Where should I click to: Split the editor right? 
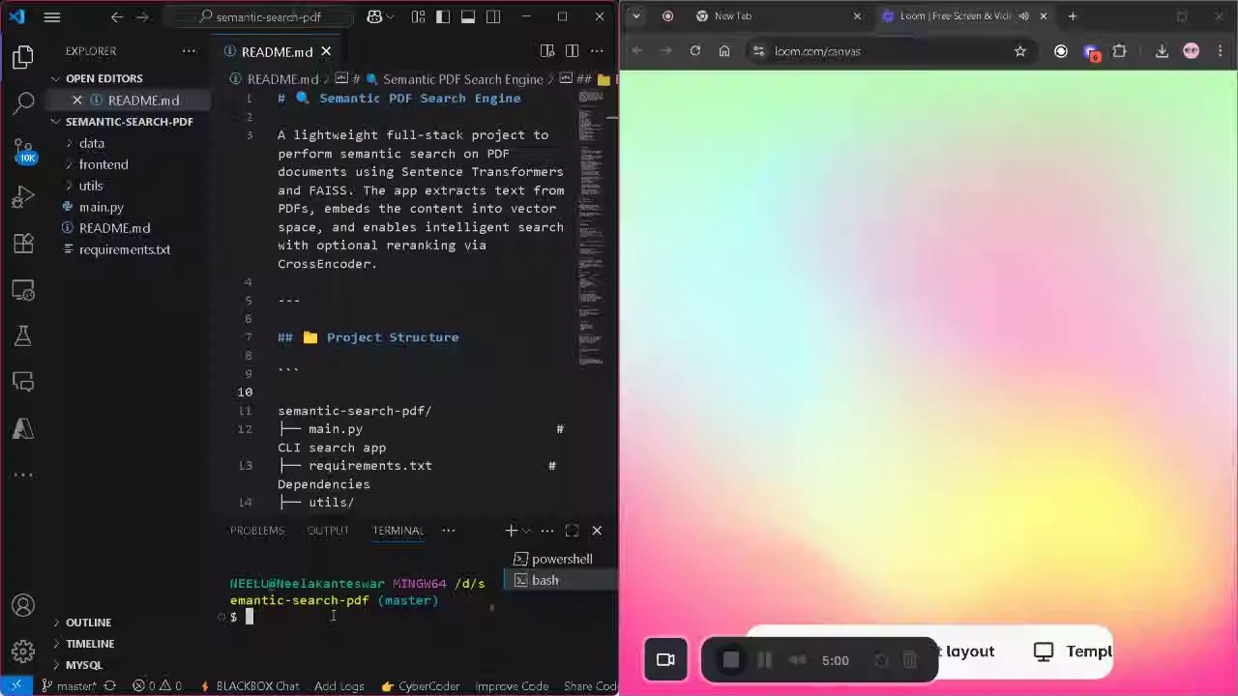[x=573, y=51]
